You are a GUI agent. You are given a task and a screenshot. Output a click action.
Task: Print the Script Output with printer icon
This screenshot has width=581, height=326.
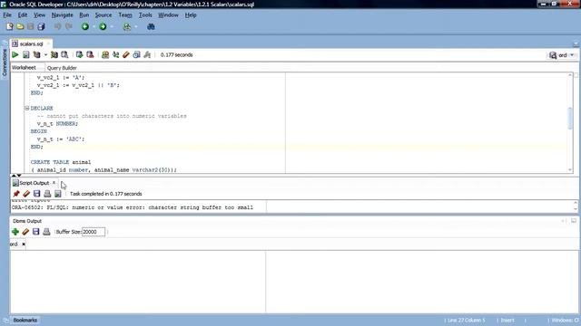[47, 194]
